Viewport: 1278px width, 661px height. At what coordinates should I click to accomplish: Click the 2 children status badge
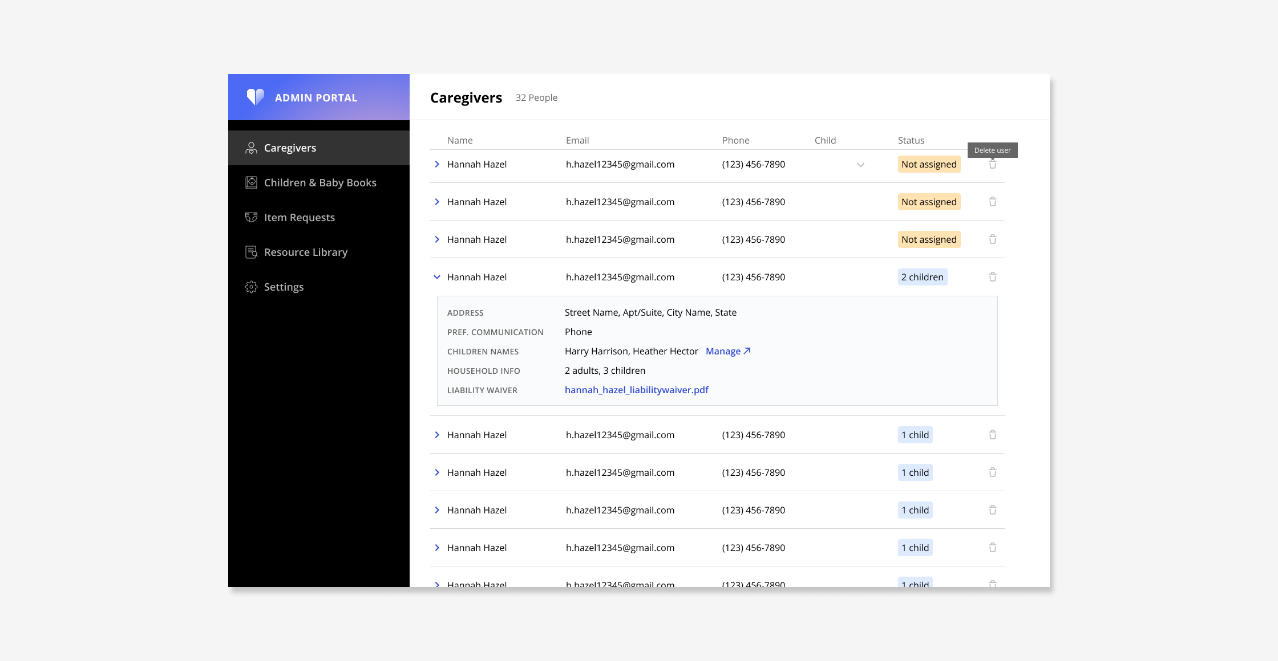pyautogui.click(x=922, y=277)
